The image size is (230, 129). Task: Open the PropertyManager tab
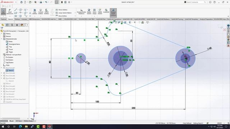tap(8, 25)
